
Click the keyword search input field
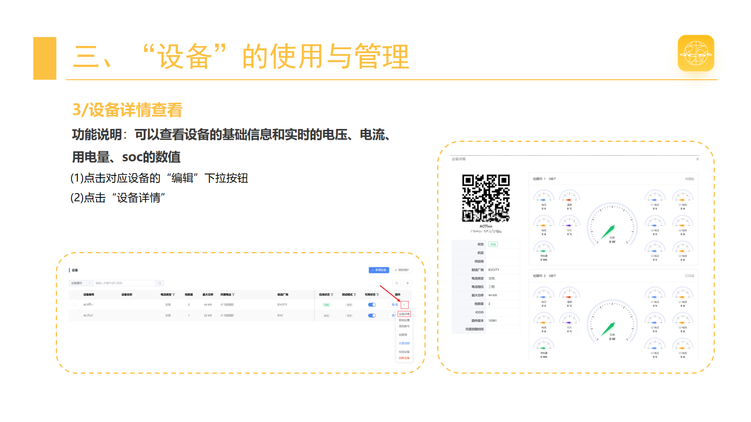[124, 283]
